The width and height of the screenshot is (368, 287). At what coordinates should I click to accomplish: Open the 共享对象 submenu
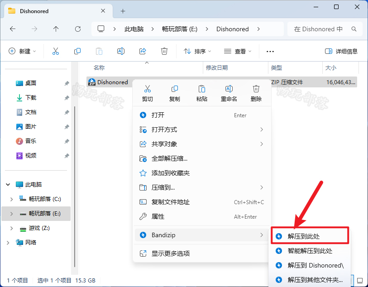202,144
